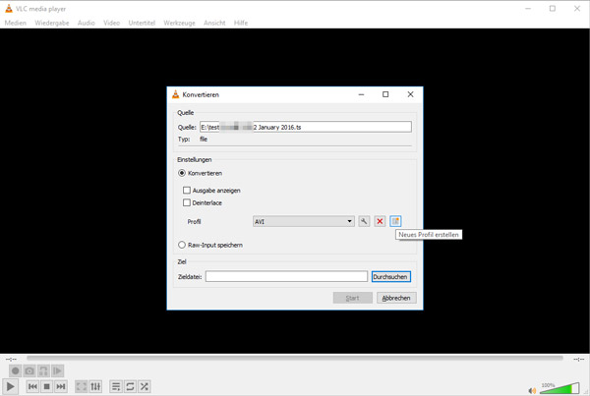Delete selected profile with red X icon
The image size is (590, 396).
coord(380,221)
